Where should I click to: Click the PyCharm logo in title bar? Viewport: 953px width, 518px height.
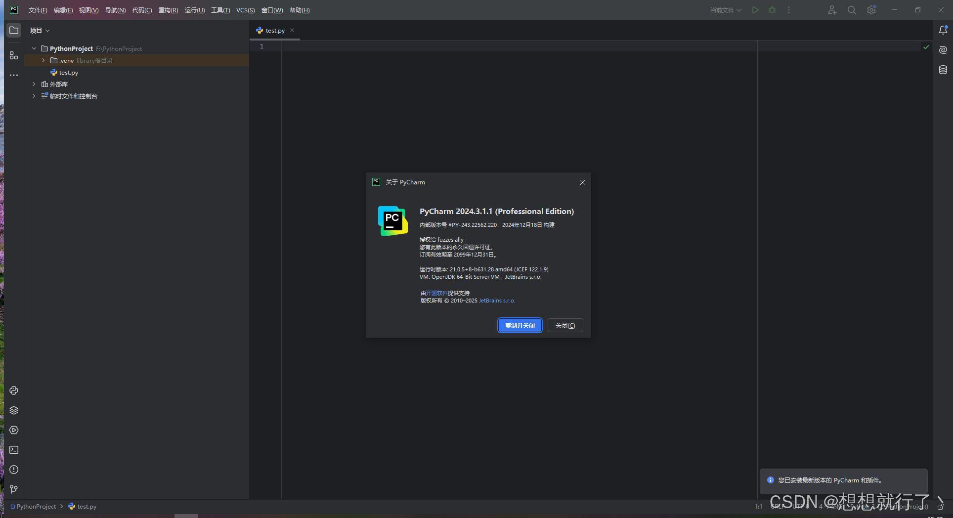click(14, 10)
